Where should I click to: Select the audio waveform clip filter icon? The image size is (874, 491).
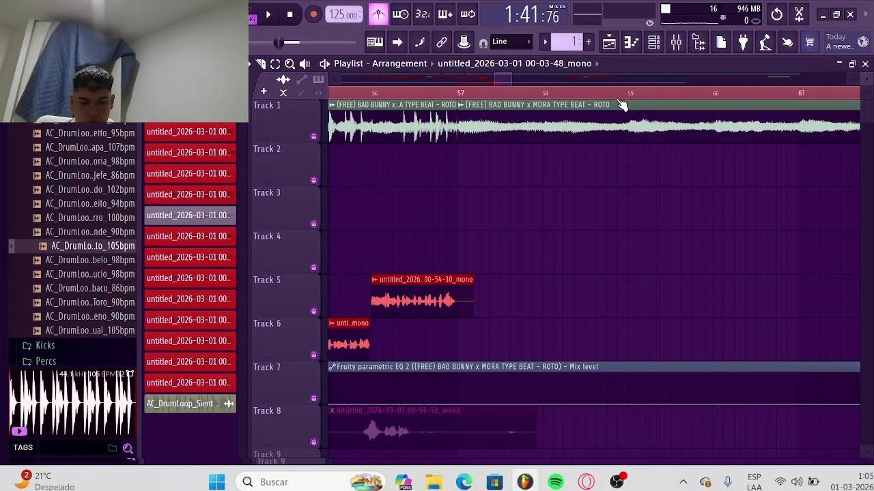click(283, 80)
